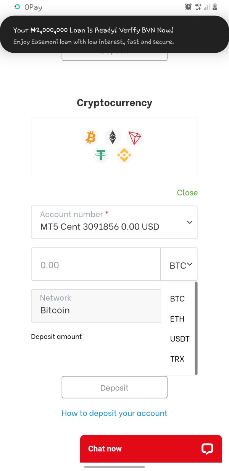The height and width of the screenshot is (471, 229).
Task: Click the Tether logo icon
Action: pyautogui.click(x=101, y=155)
